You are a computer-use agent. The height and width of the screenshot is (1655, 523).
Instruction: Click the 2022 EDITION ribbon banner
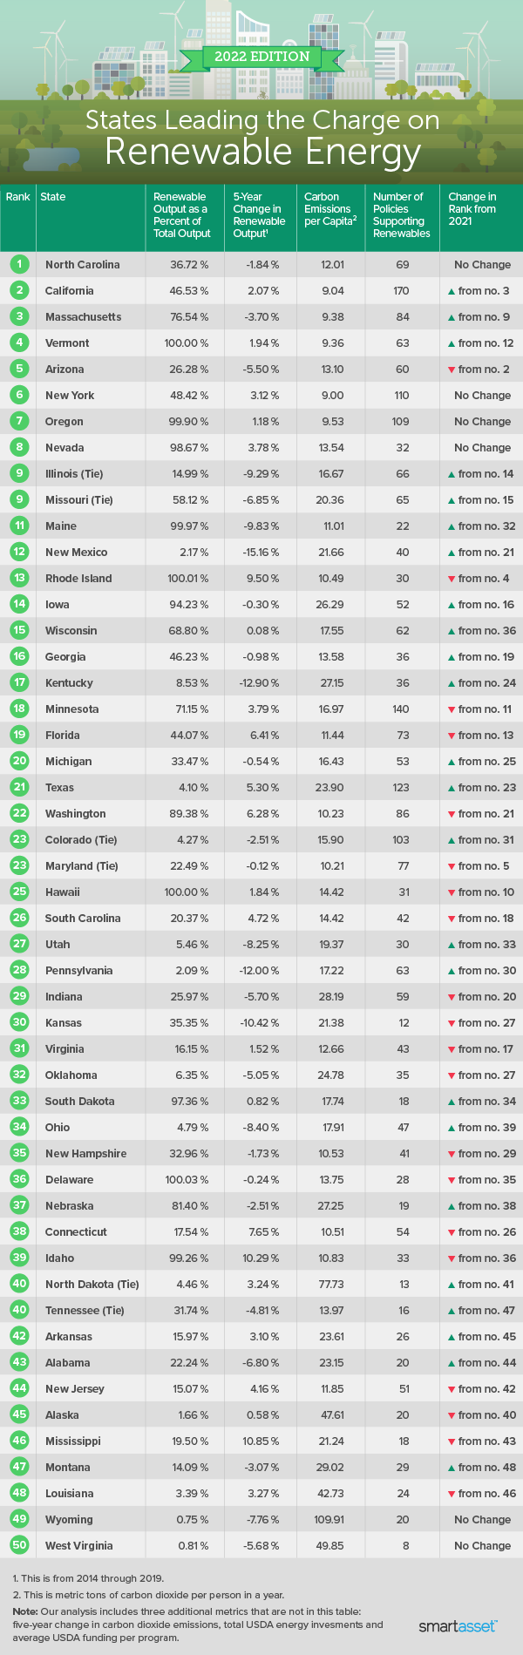pos(261,57)
